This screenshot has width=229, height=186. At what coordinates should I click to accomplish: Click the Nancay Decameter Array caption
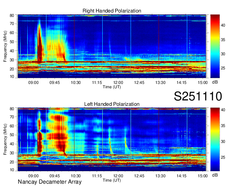pos(50,182)
